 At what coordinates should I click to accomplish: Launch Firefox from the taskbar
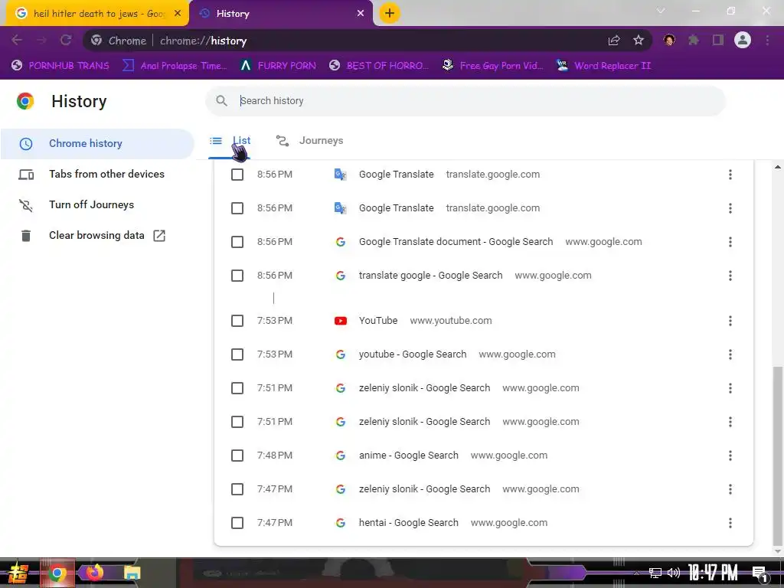point(94,573)
